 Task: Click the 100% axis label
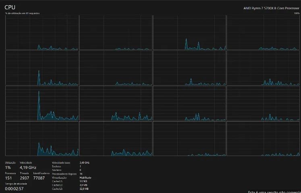(297, 13)
